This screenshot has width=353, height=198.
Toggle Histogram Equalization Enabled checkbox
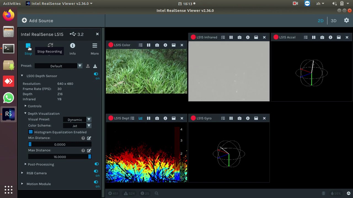pyautogui.click(x=31, y=132)
